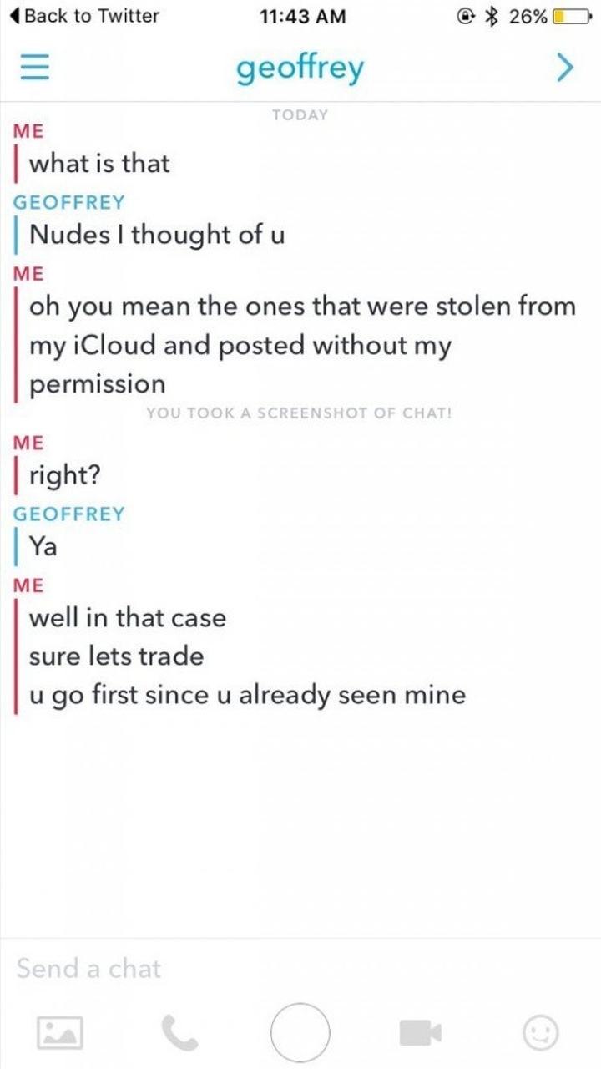Tap the rotation lock status icon
Screen dimensions: 601x1069
[x=472, y=17]
